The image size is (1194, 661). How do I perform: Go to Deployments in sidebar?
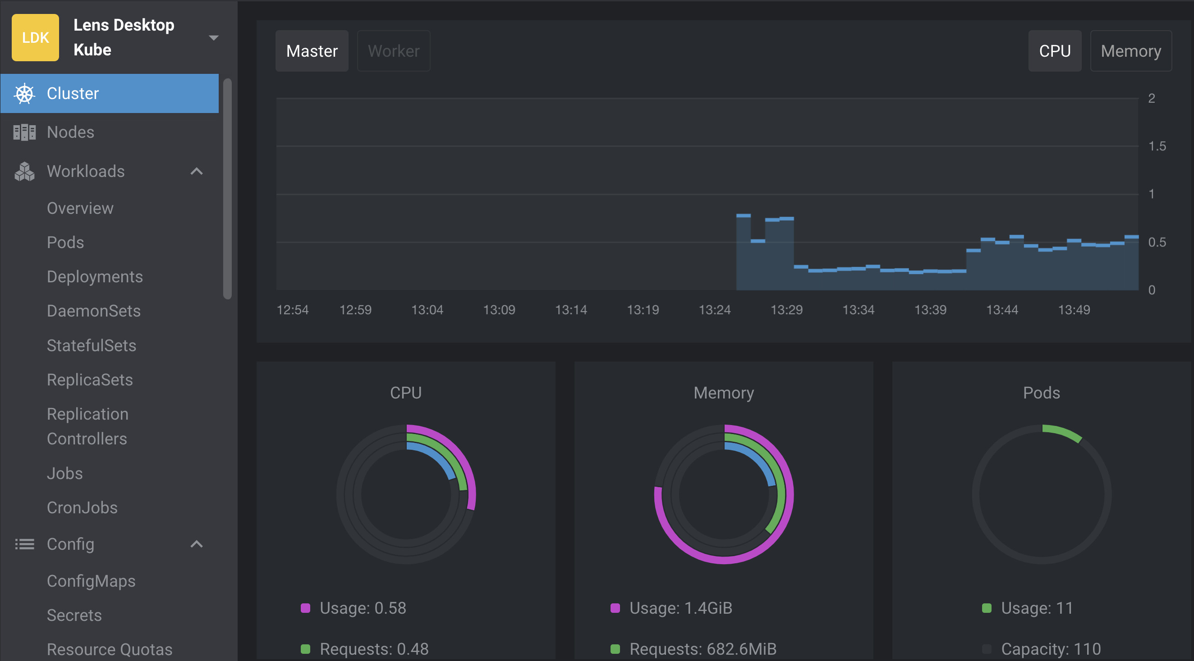pyautogui.click(x=95, y=277)
